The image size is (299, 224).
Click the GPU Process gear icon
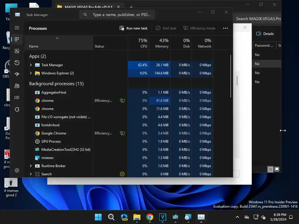[37, 141]
